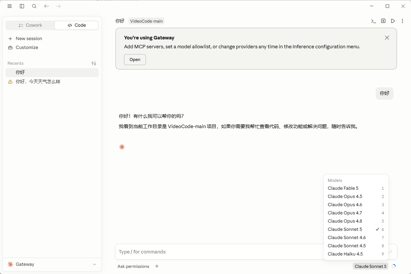Screen dimensions: 411x274
Task: Select Claude Opus 4.8 model
Action: 356,221
